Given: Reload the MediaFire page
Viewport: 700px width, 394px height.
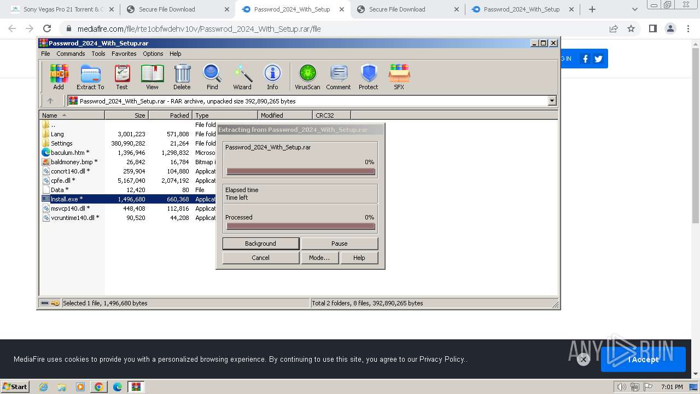Looking at the screenshot, I should click(x=47, y=28).
